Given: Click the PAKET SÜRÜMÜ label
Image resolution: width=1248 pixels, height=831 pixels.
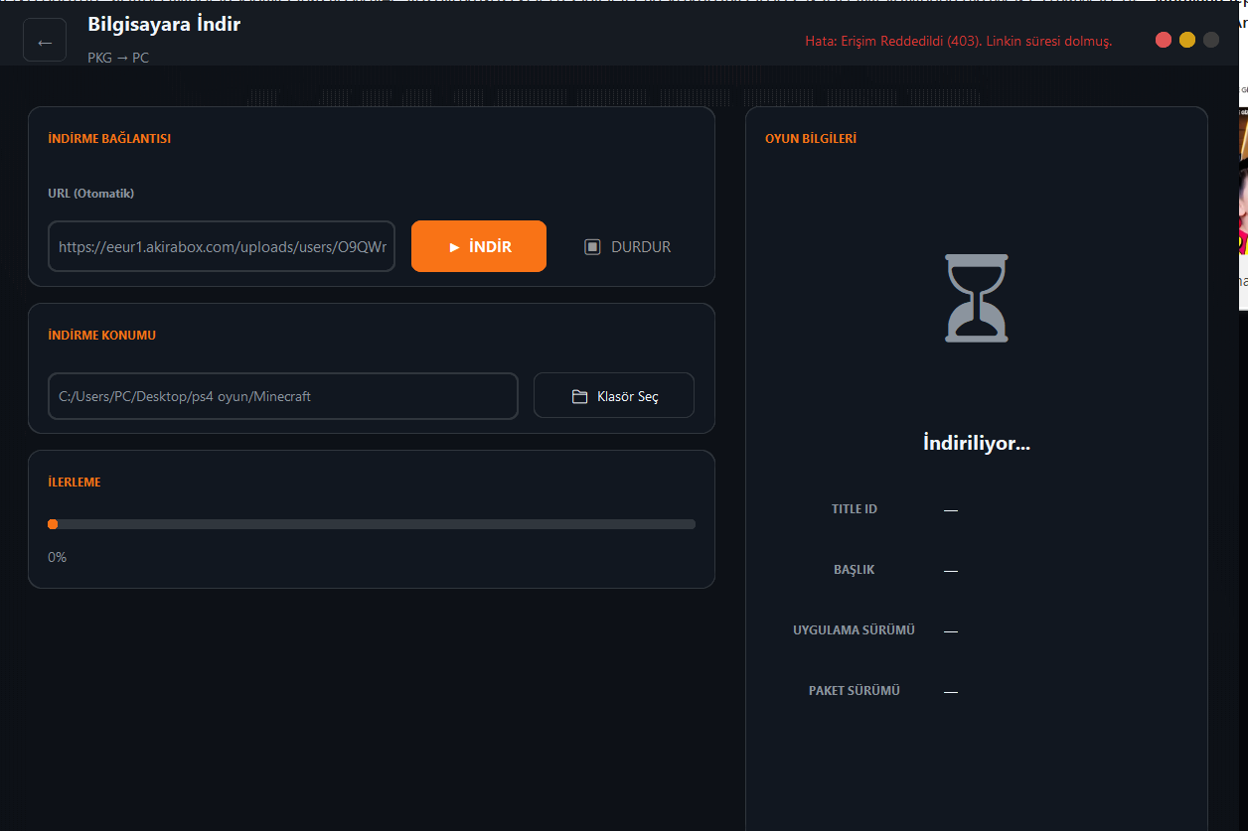Looking at the screenshot, I should (854, 691).
